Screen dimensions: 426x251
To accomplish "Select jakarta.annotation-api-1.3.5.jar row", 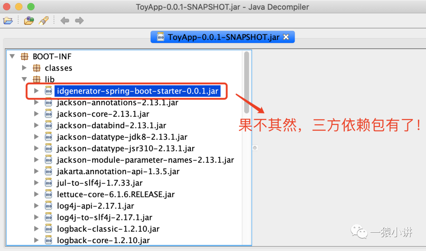I will [118, 171].
